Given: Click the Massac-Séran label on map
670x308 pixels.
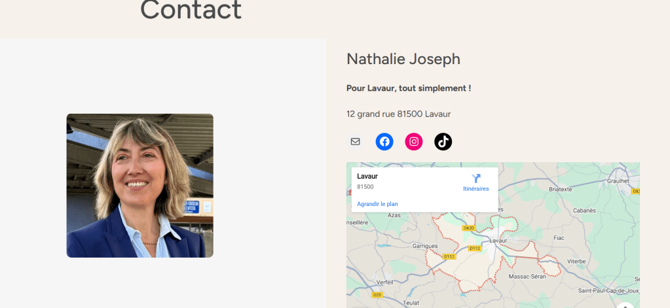Looking at the screenshot, I should [x=529, y=277].
